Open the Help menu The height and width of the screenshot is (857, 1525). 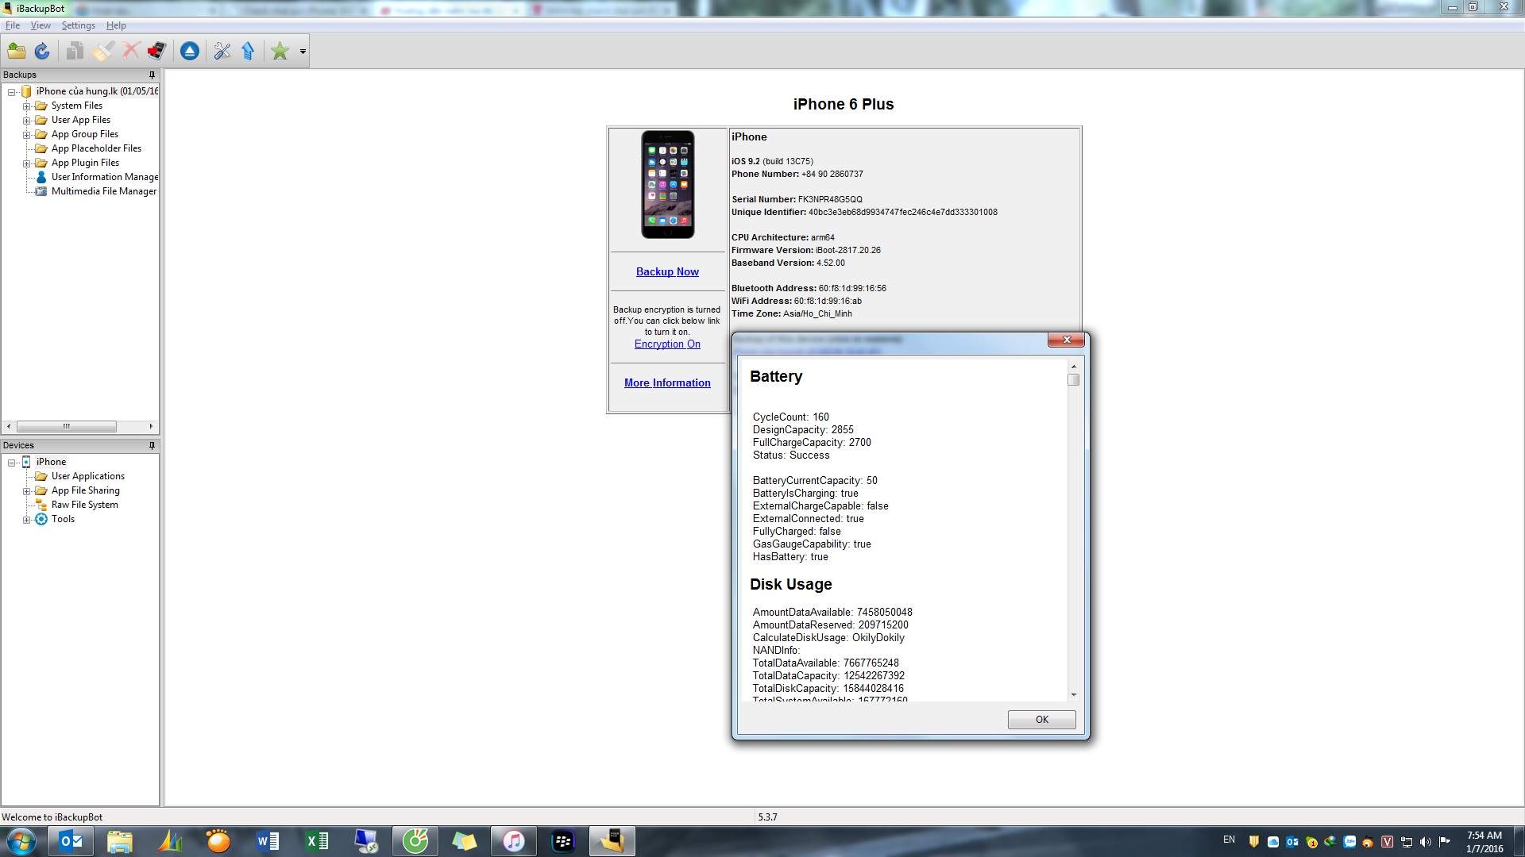click(116, 25)
